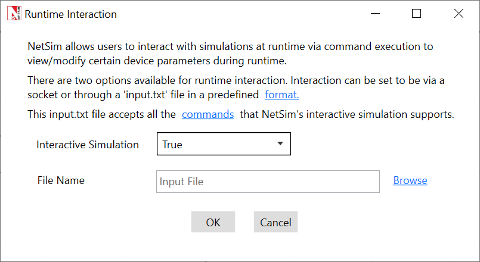
Task: Close the Runtime Interaction dialog
Action: tap(458, 14)
